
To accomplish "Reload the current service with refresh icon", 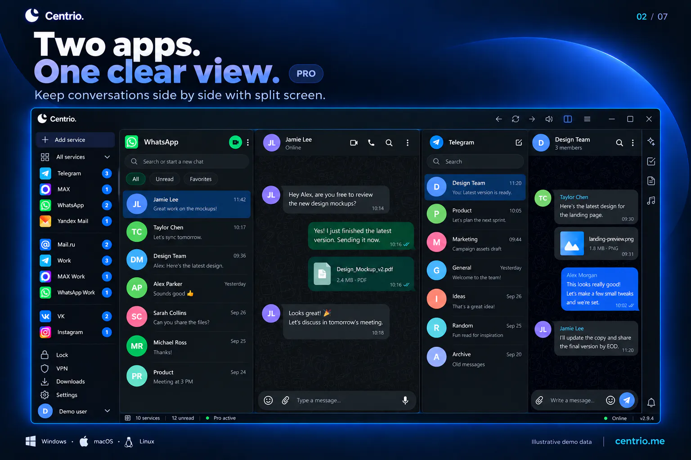I will 516,119.
